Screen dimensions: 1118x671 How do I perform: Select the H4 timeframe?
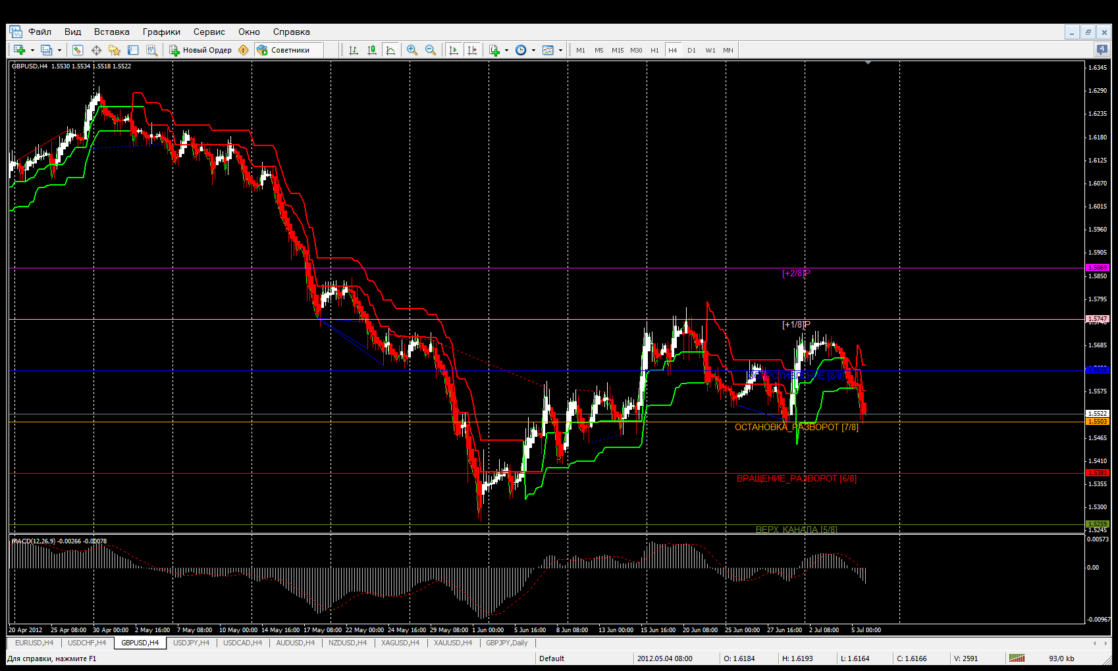click(x=673, y=50)
